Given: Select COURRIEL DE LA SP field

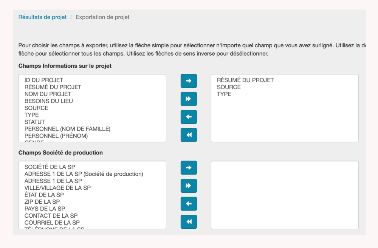Looking at the screenshot, I should [52, 223].
